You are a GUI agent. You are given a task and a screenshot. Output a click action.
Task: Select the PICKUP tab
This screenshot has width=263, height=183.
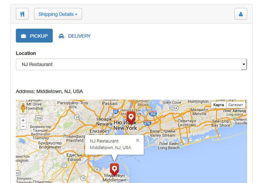point(34,36)
